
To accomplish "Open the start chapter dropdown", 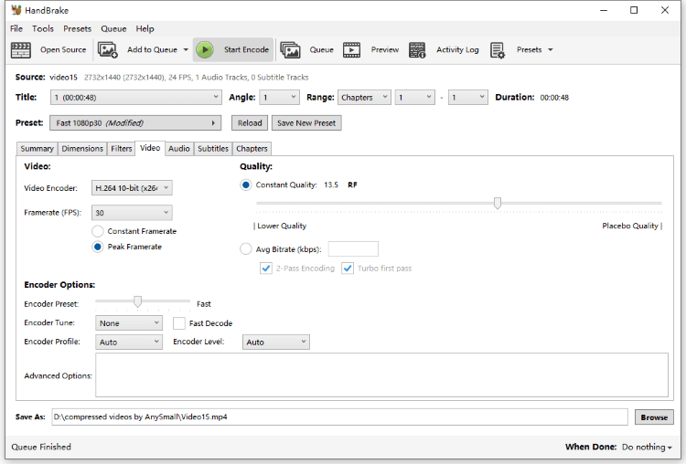I will [414, 98].
